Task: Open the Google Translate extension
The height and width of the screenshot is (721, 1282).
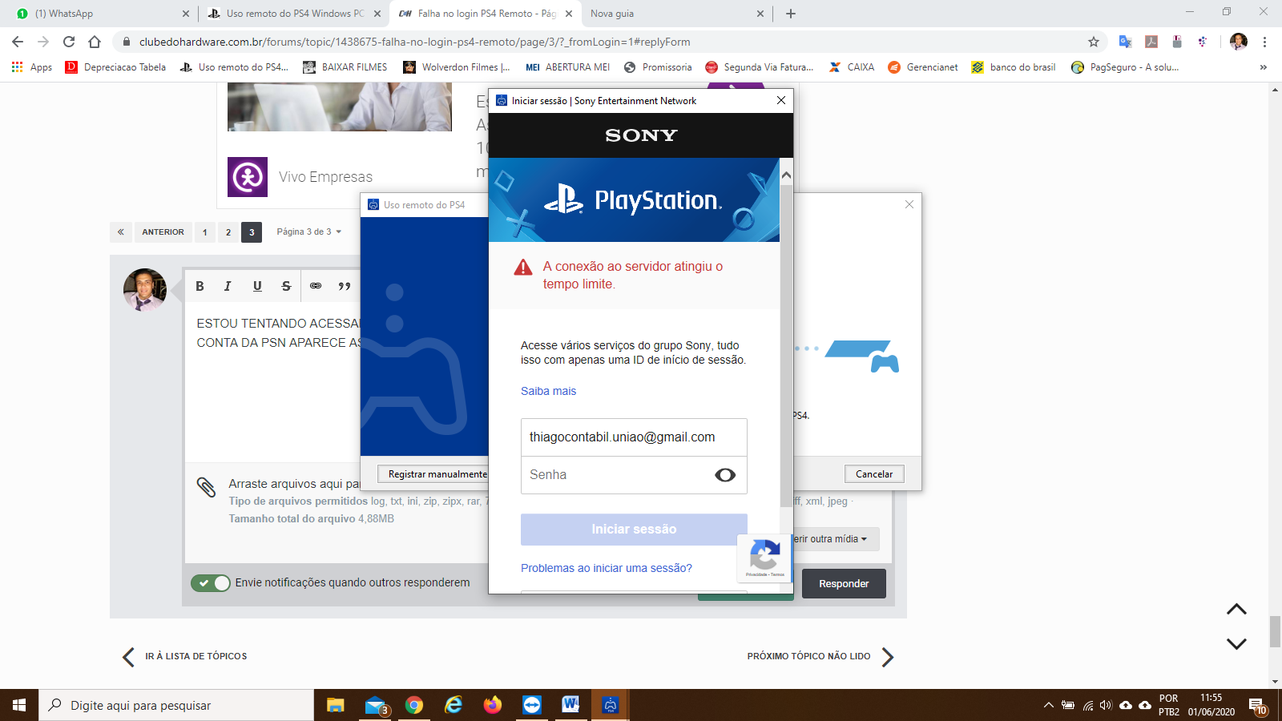Action: coord(1126,42)
